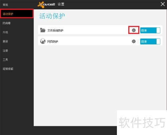
Task: Click the orange avast! logo
Action: point(46,5)
